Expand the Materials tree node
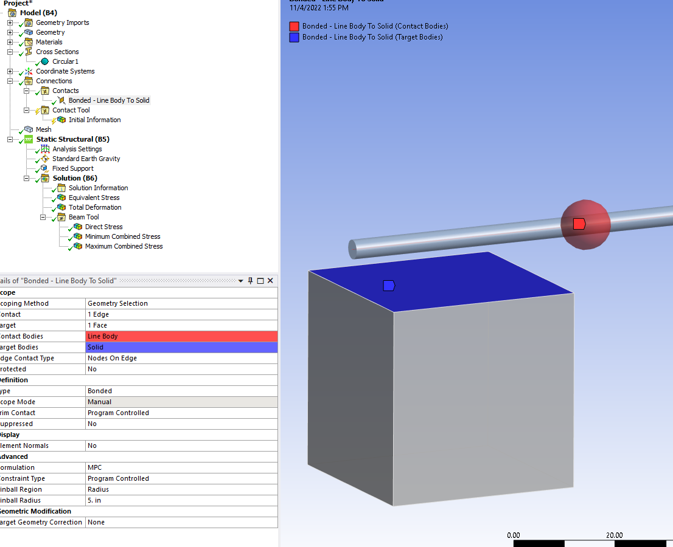Viewport: 673px width, 547px height. 10,42
